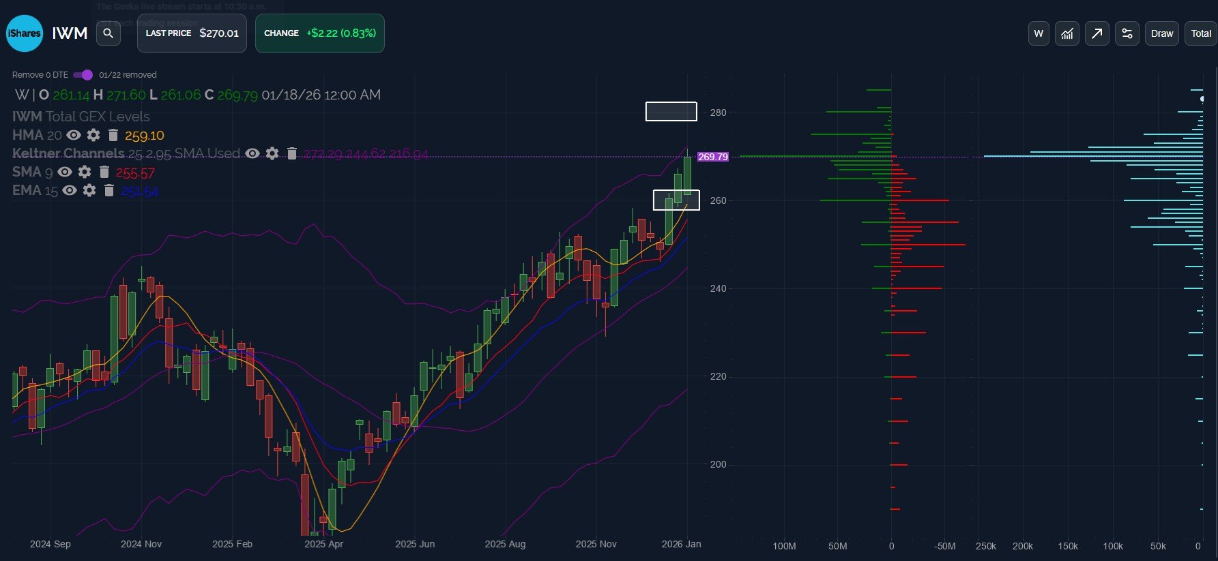
Task: Open settings for HMA 20
Action: click(x=93, y=135)
